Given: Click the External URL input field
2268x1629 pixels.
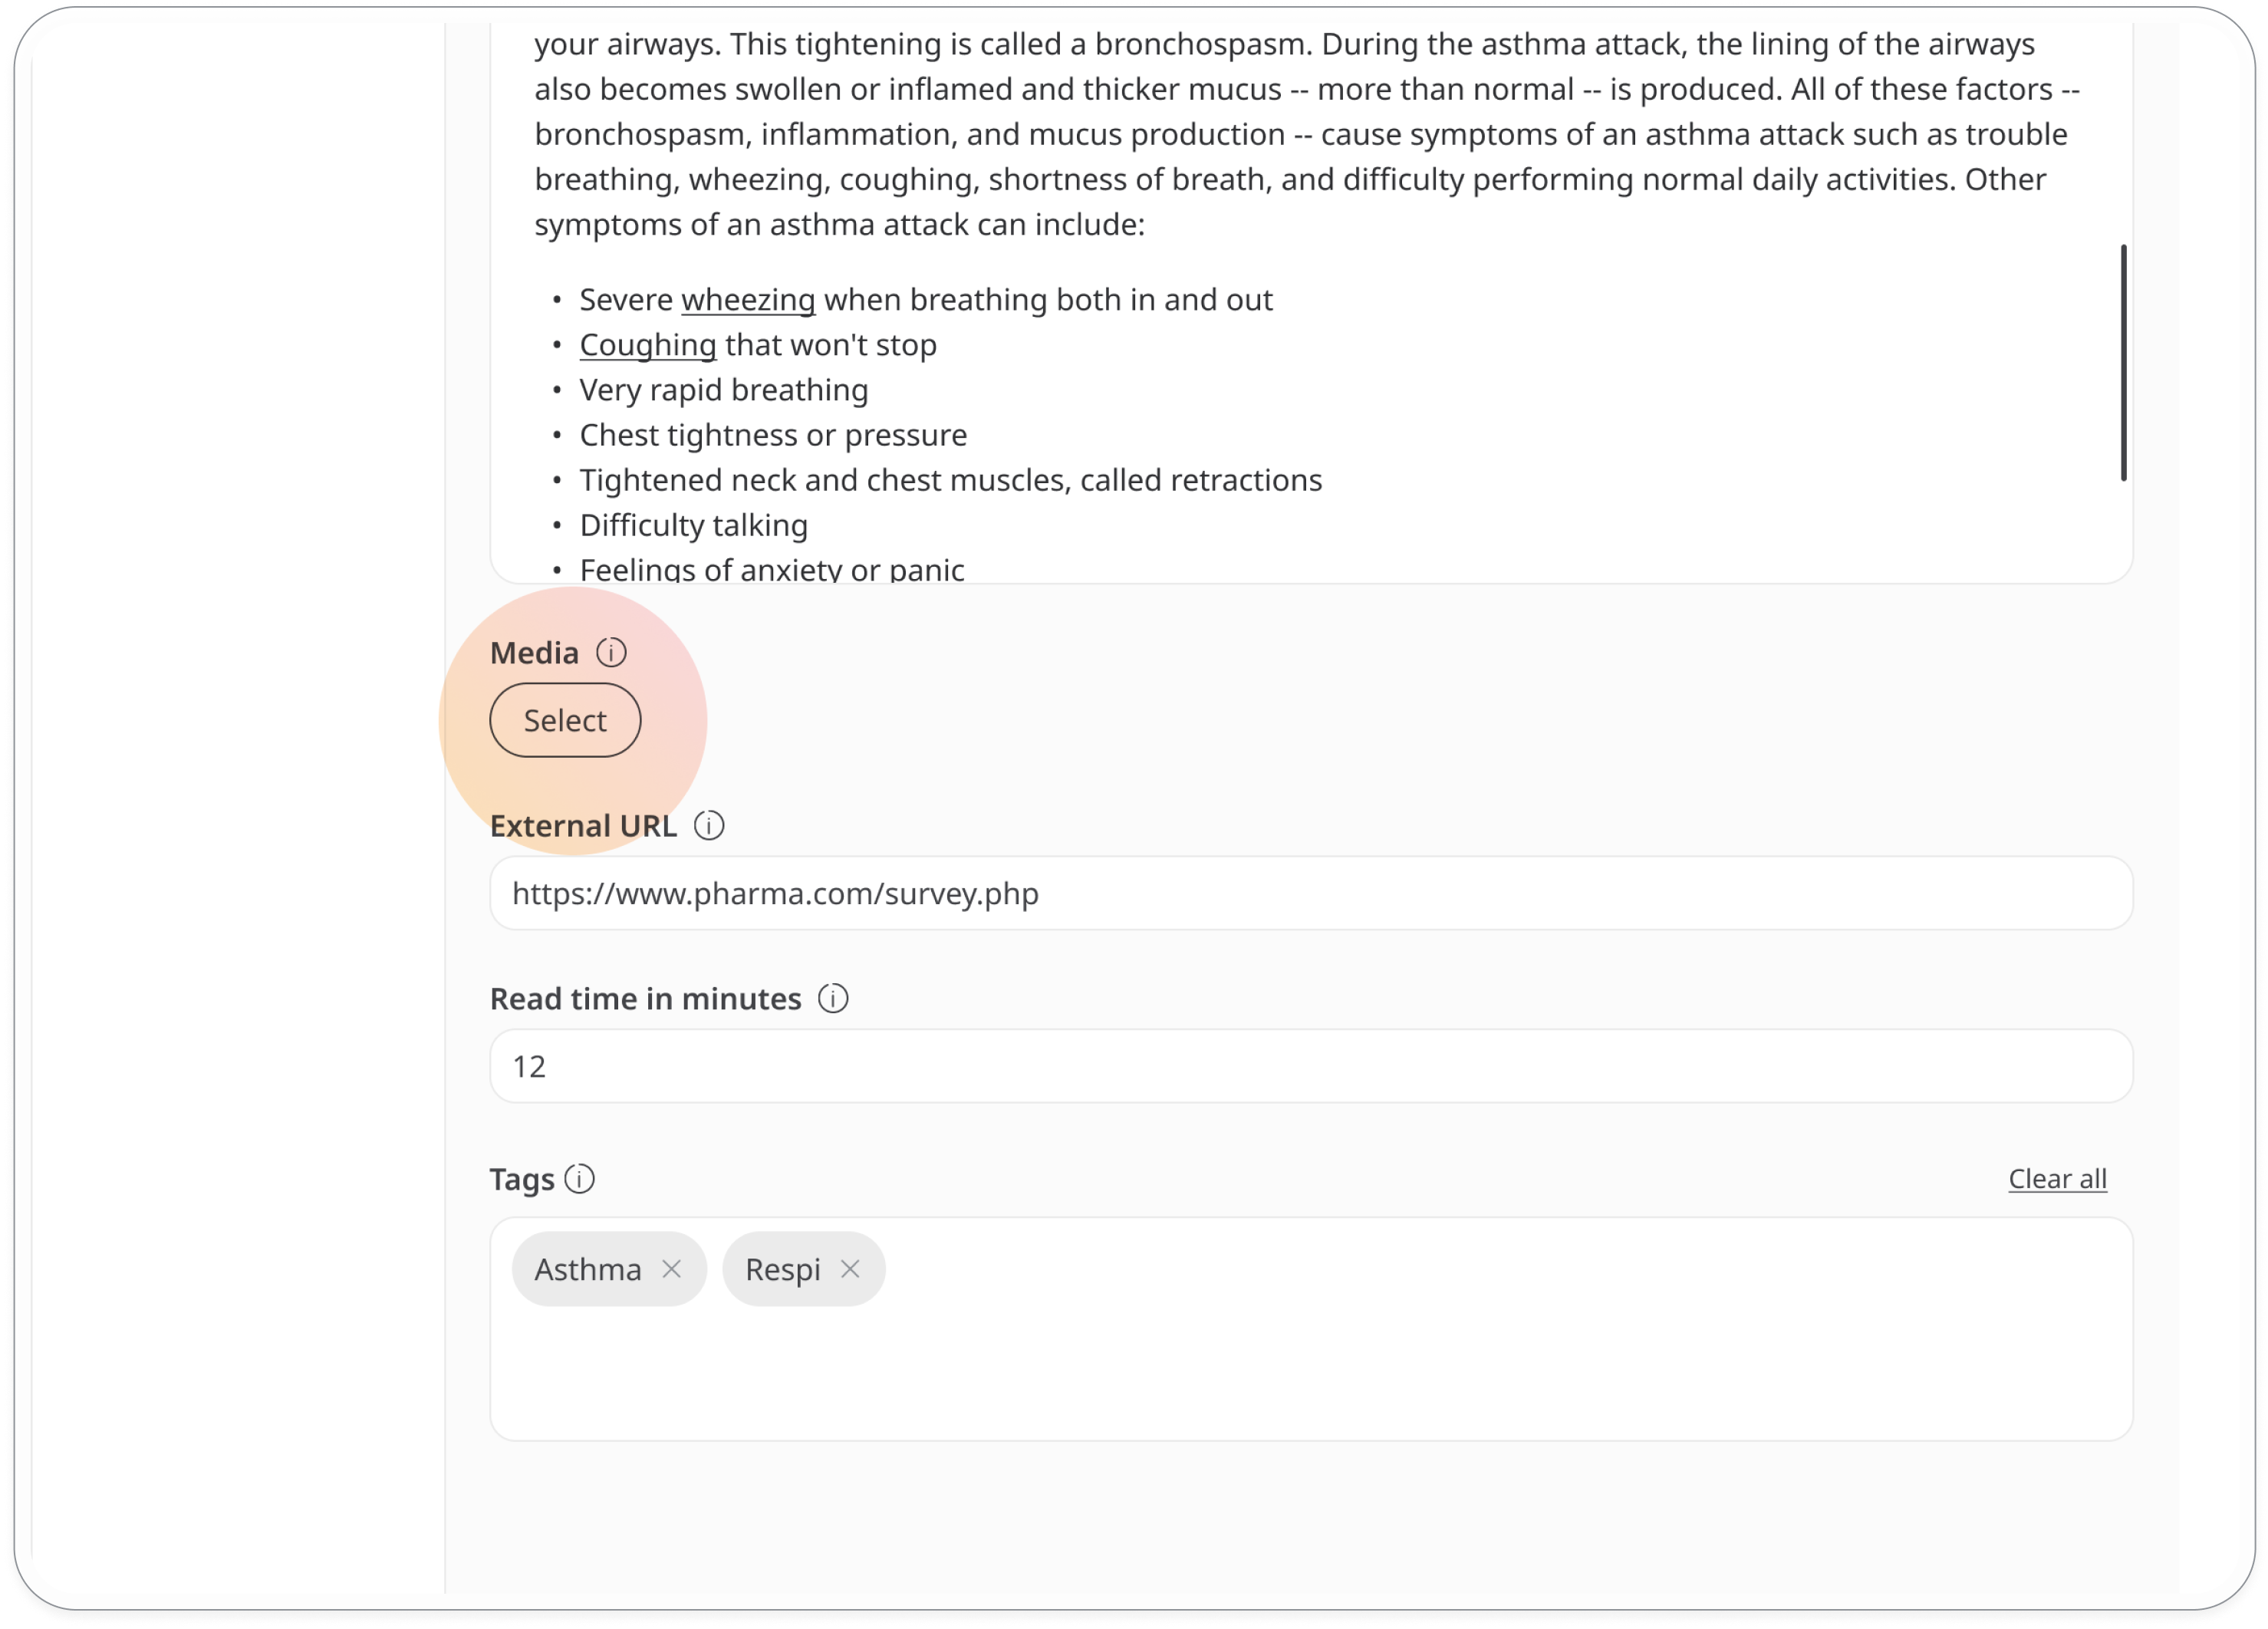Looking at the screenshot, I should (x=1310, y=893).
